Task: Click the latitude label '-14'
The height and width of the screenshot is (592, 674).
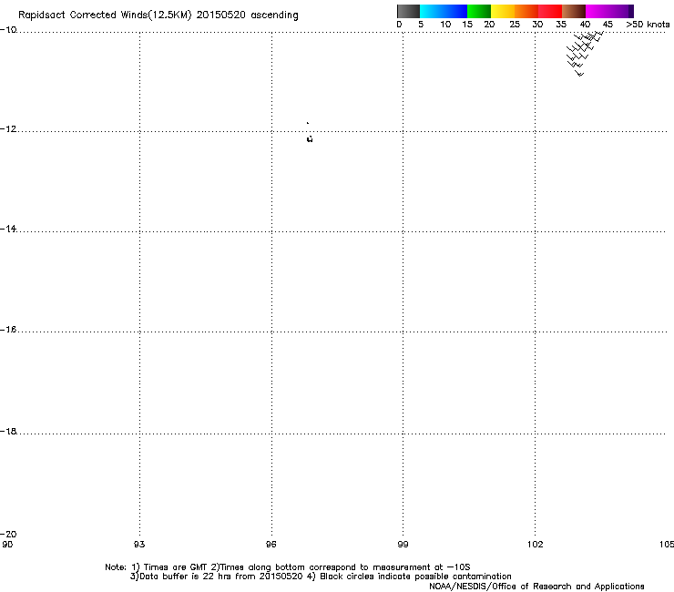Action: [x=8, y=230]
